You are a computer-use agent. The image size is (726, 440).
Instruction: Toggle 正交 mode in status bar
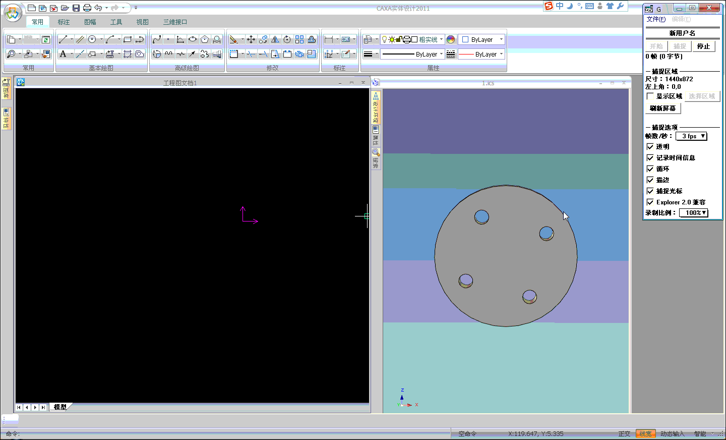625,434
